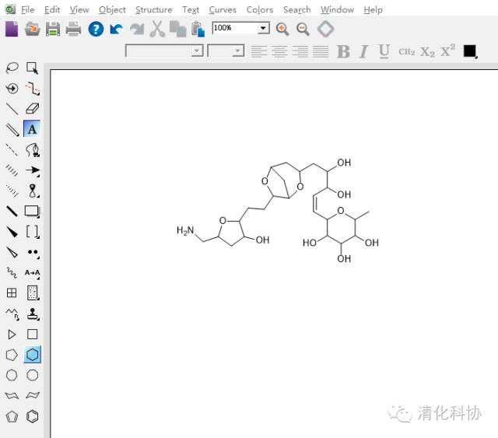Expand the font name dropdown

pyautogui.click(x=197, y=51)
